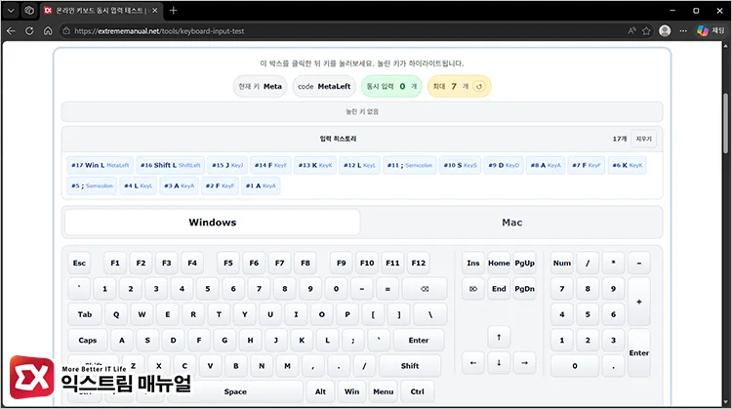This screenshot has width=732, height=409.
Task: Click the #1 A KeyA history chip
Action: pyautogui.click(x=261, y=185)
